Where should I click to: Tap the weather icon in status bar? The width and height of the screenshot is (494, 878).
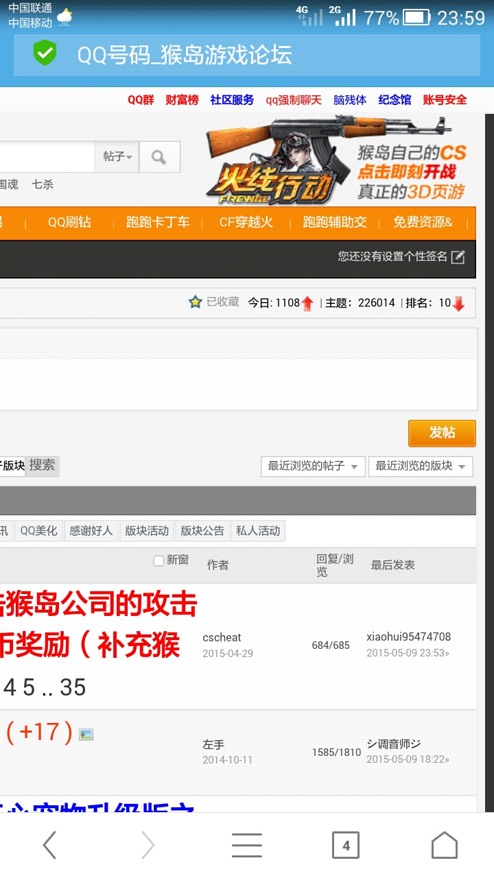pyautogui.click(x=64, y=16)
